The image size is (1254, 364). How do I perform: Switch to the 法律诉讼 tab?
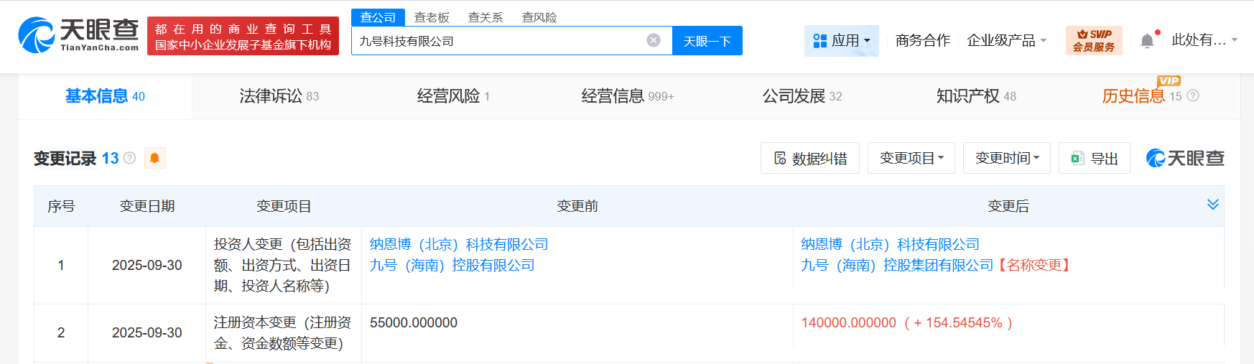click(x=279, y=96)
